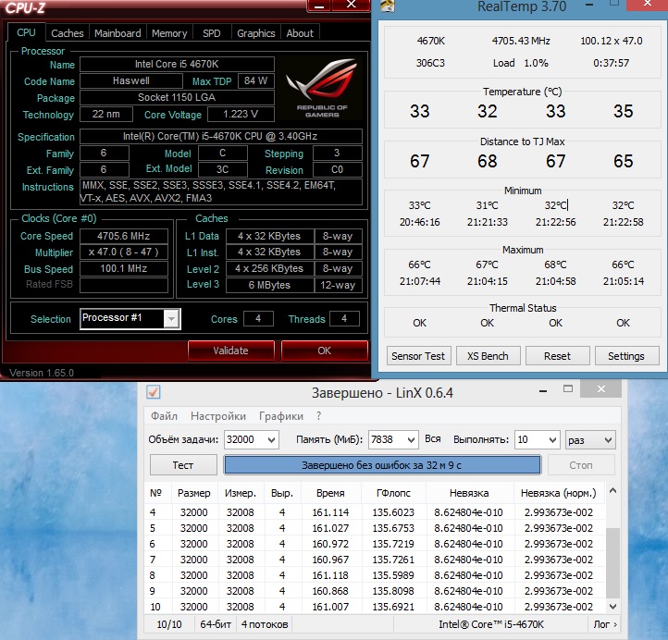Click the 68°C maximum temperature in RealTemp
The width and height of the screenshot is (668, 640).
tap(555, 265)
